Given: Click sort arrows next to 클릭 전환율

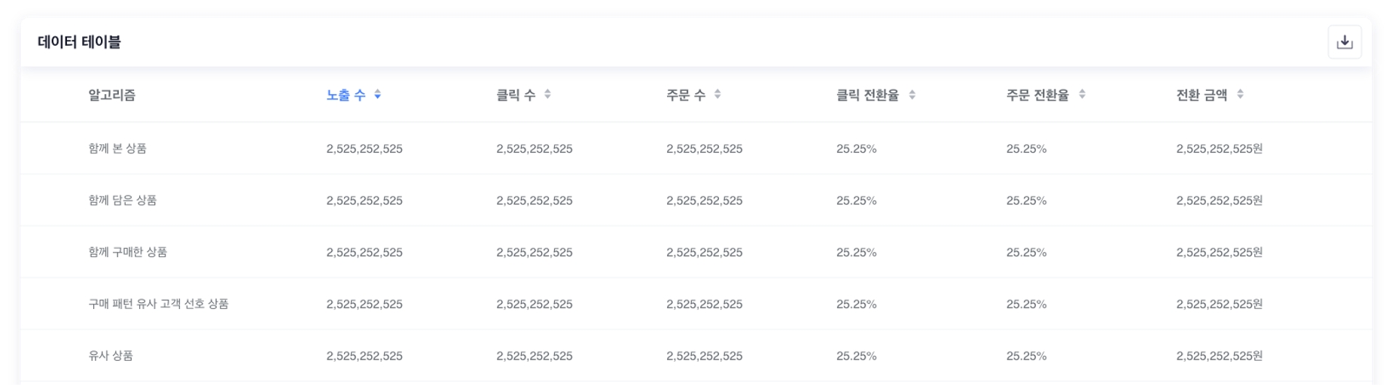Looking at the screenshot, I should pos(912,95).
